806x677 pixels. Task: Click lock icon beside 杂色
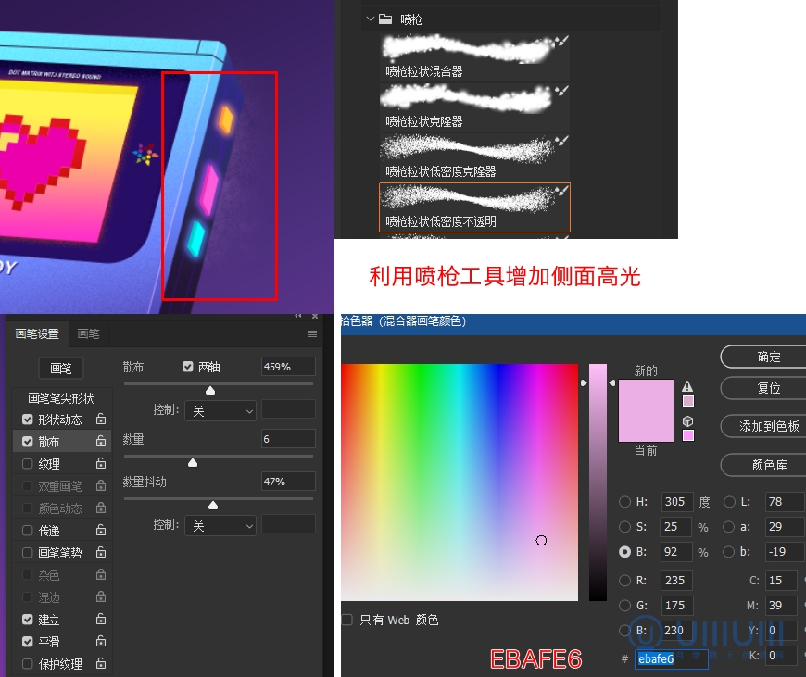(101, 573)
